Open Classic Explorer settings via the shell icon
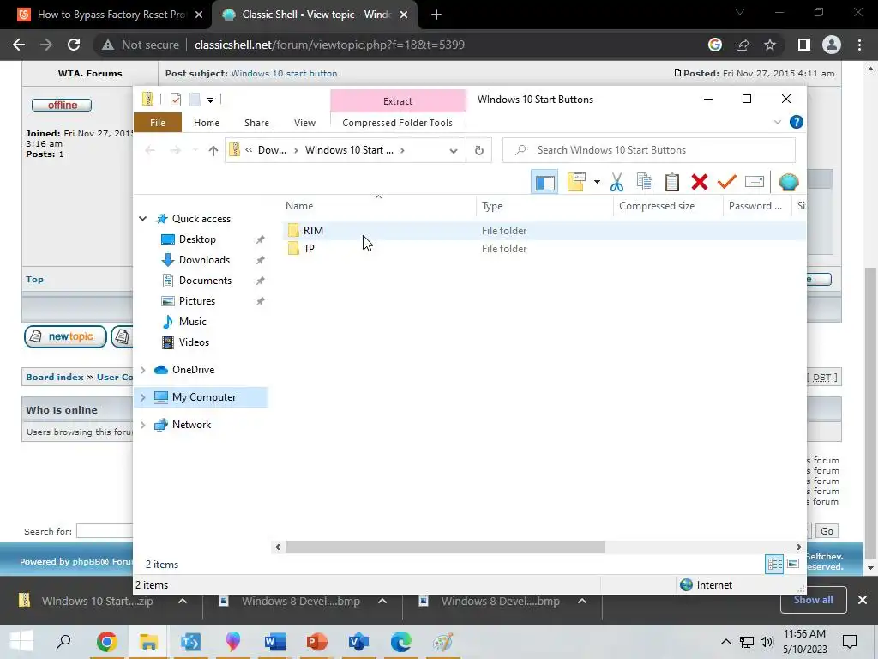878x659 pixels. tap(789, 182)
